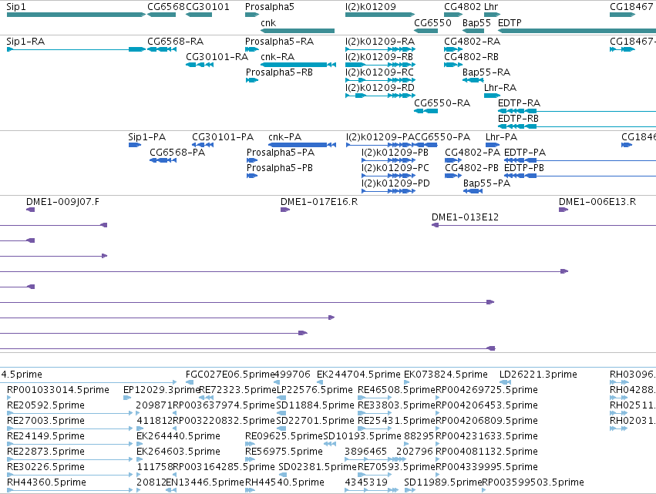Click the RE46508.5prime EST label
This screenshot has height=494, width=656.
[397, 390]
